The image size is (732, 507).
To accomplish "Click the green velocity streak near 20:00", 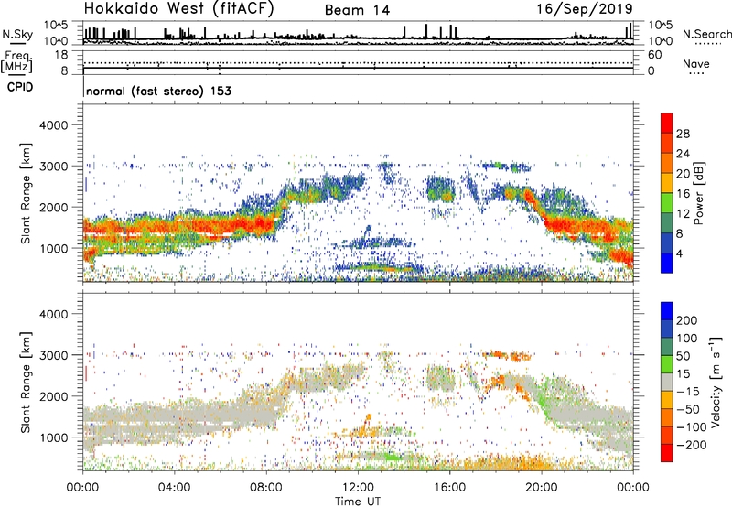I will [543, 401].
